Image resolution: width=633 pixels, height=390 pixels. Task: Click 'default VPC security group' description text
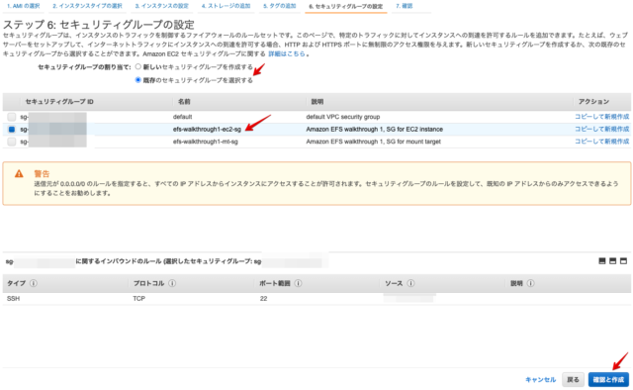(343, 117)
